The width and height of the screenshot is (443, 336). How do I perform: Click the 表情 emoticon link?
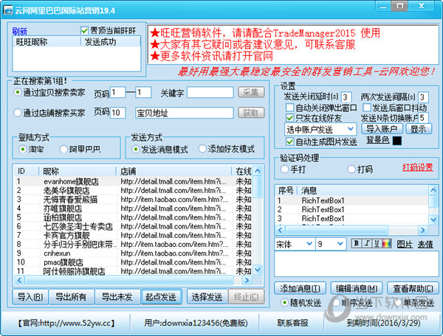pos(425,244)
